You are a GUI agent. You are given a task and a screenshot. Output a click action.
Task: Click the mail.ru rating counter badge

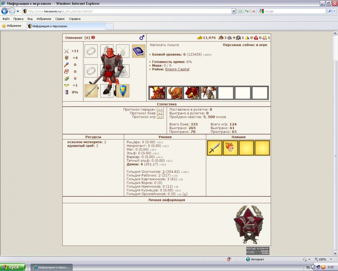click(258, 251)
